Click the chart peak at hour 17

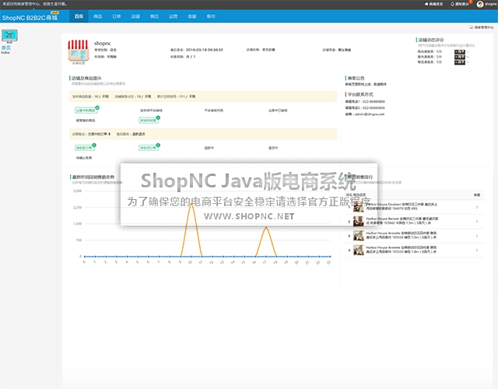click(266, 227)
